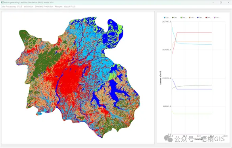The height and width of the screenshot is (148, 232).
Task: Click the red line in the chart
Action: (194, 32)
